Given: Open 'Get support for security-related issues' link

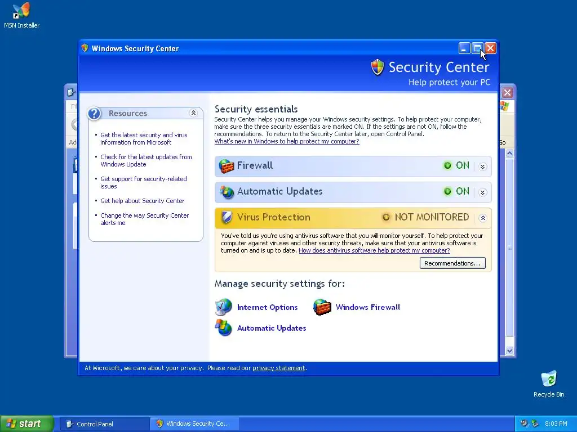Looking at the screenshot, I should pos(144,183).
